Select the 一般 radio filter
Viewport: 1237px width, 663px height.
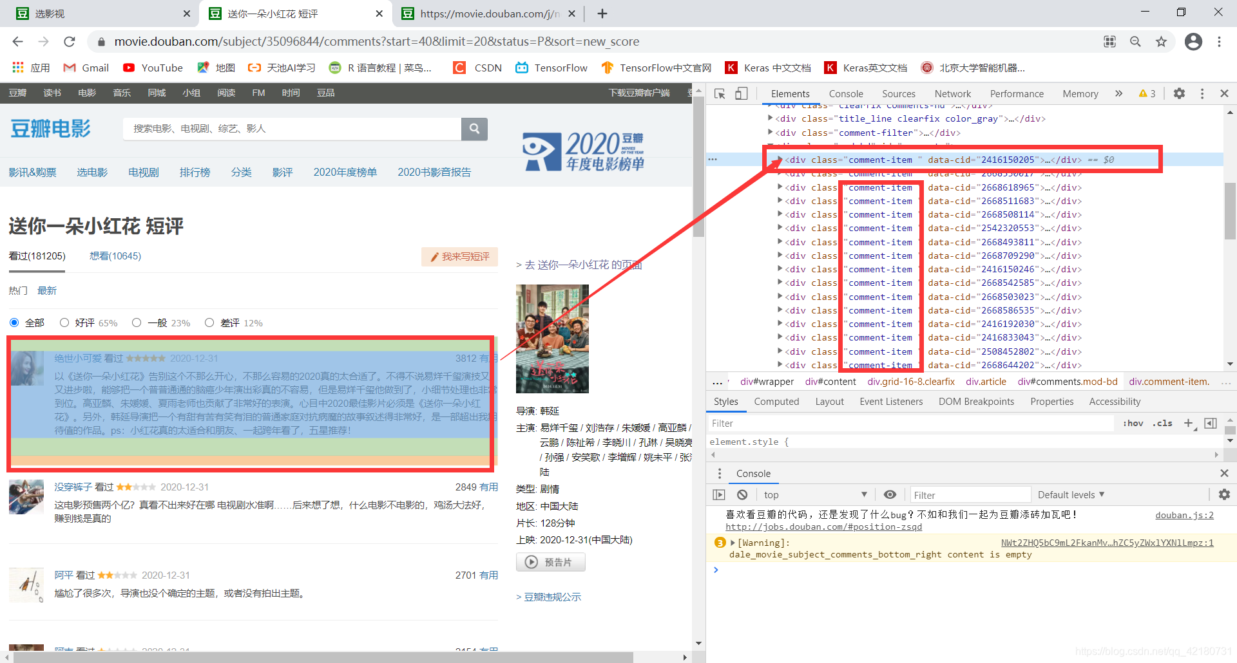(137, 322)
